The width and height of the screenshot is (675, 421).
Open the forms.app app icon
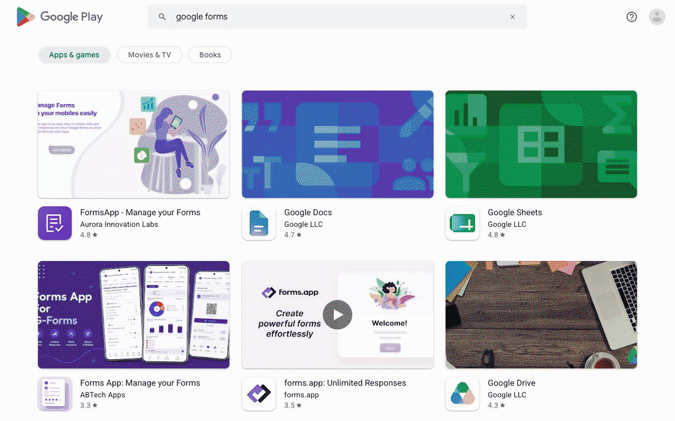(259, 394)
